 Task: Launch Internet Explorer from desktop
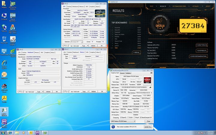4,64
